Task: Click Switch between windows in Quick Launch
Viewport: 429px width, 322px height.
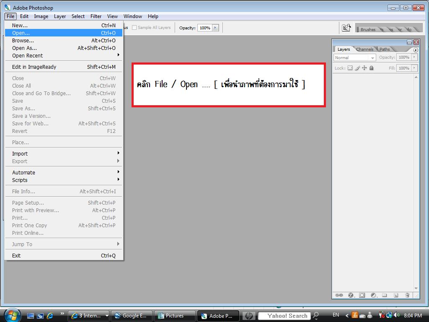Action: (40, 316)
